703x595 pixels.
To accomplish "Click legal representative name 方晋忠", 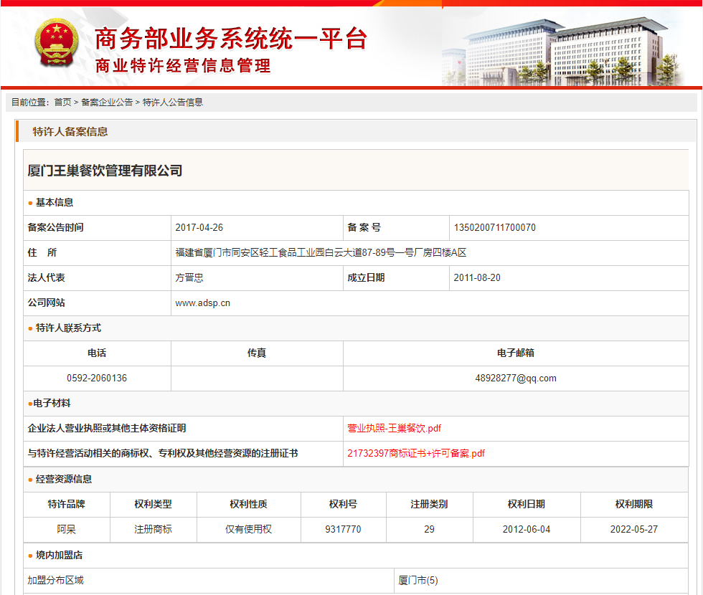I will [189, 278].
